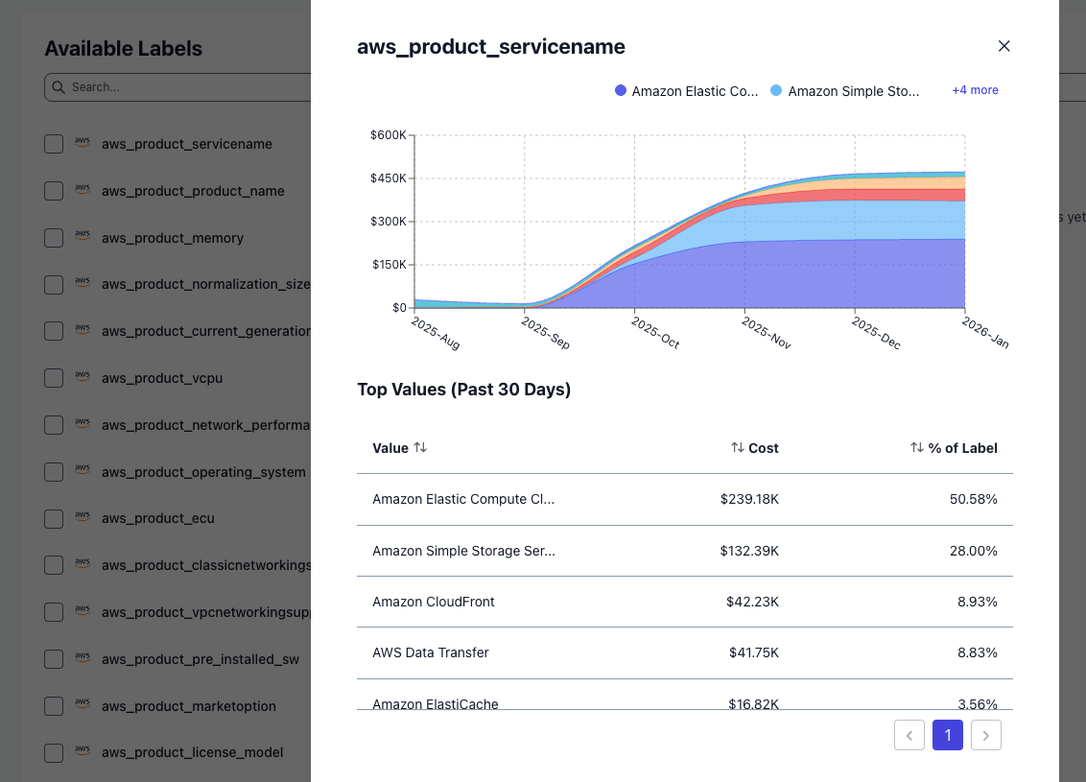The height and width of the screenshot is (782, 1086).
Task: Click the Amazon Elastic Co... legend color dot
Action: [x=621, y=90]
